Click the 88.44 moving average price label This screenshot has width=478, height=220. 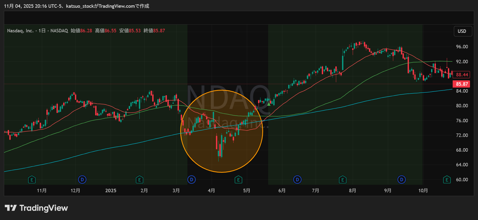462,75
